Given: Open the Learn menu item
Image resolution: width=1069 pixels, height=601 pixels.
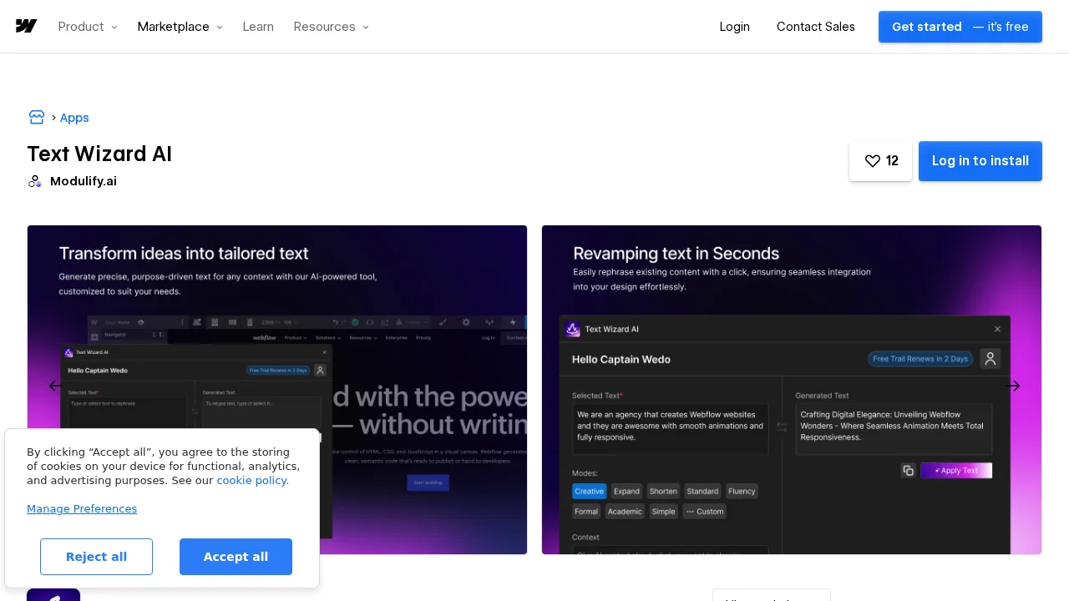Looking at the screenshot, I should [x=258, y=27].
